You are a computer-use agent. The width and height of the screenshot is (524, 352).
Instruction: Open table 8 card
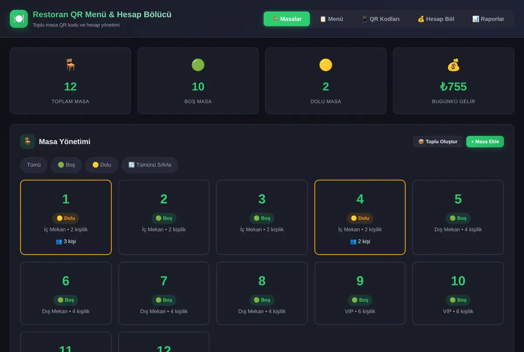tap(262, 293)
